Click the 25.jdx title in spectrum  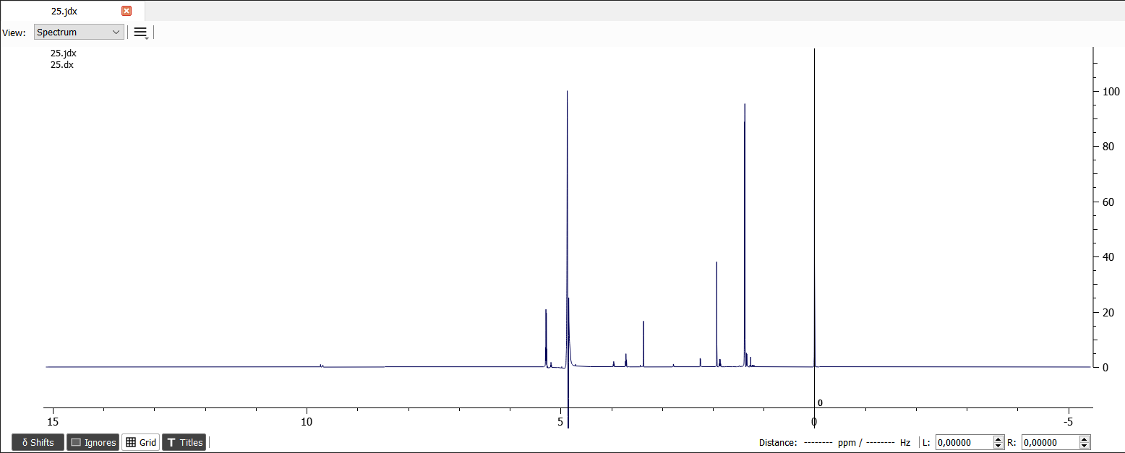[x=63, y=53]
